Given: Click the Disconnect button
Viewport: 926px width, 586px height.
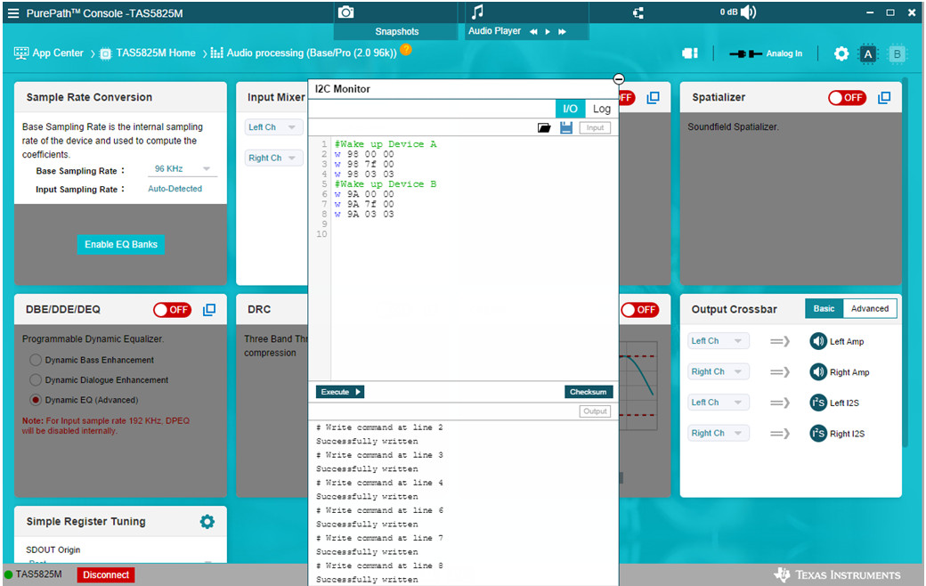Looking at the screenshot, I should 106,574.
